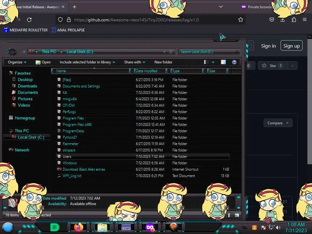The height and width of the screenshot is (234, 312).
Task: Reload the GitHub page in Firefox
Action: (x=29, y=20)
